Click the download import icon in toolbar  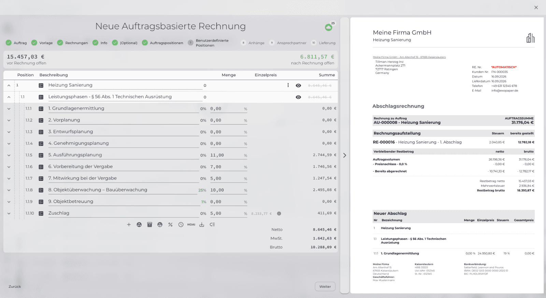click(202, 225)
